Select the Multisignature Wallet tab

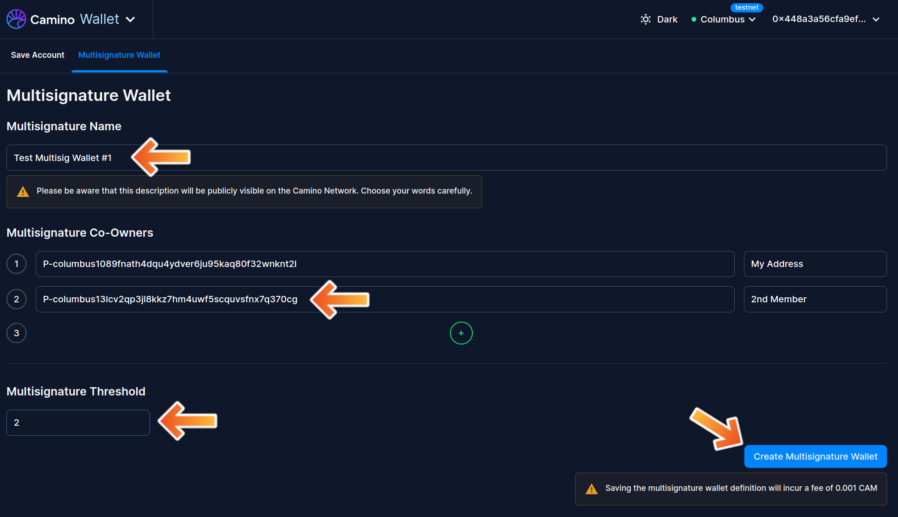119,55
